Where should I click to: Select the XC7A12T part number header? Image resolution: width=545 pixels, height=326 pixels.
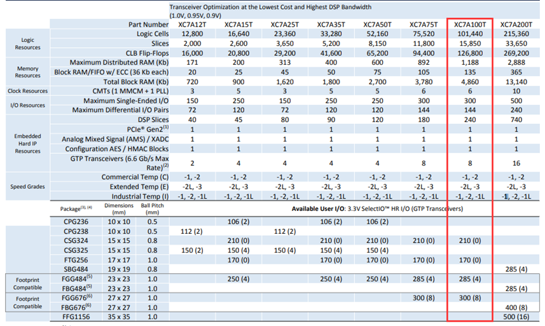(192, 25)
